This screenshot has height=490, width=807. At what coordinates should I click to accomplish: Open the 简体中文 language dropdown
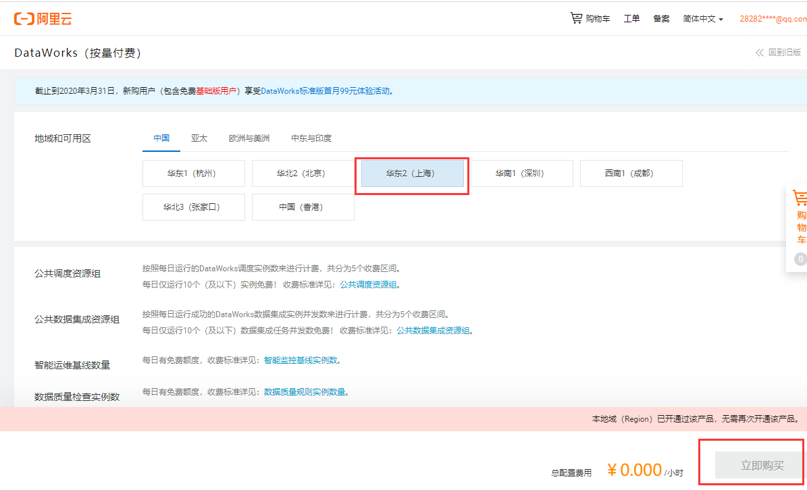pyautogui.click(x=702, y=19)
